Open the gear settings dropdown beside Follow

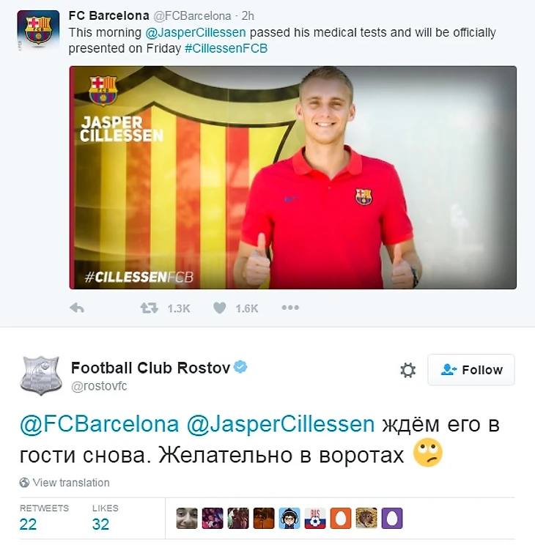point(407,370)
